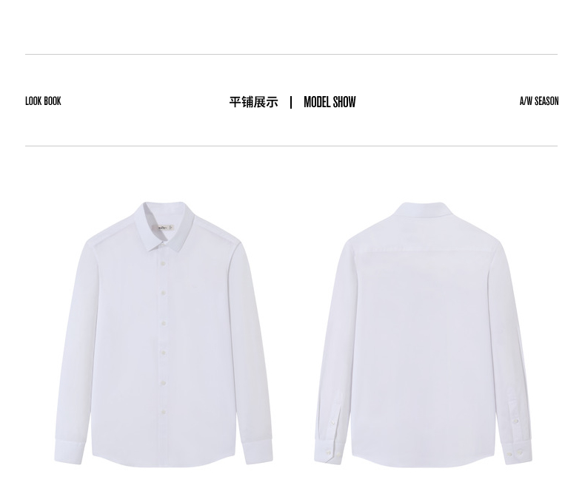Click the left sleeve cuff of front shirt
The width and height of the screenshot is (585, 485).
tap(70, 452)
